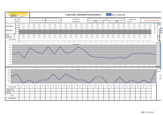The height and width of the screenshot is (115, 163).
Task: Select the first cell in the grey table row
Action: pyautogui.click(x=22, y=31)
